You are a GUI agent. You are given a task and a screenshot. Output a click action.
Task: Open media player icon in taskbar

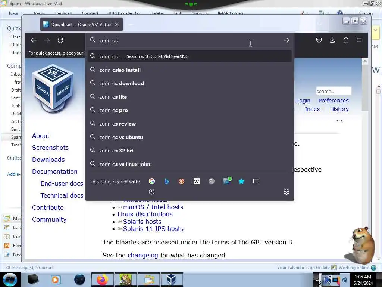(56, 280)
